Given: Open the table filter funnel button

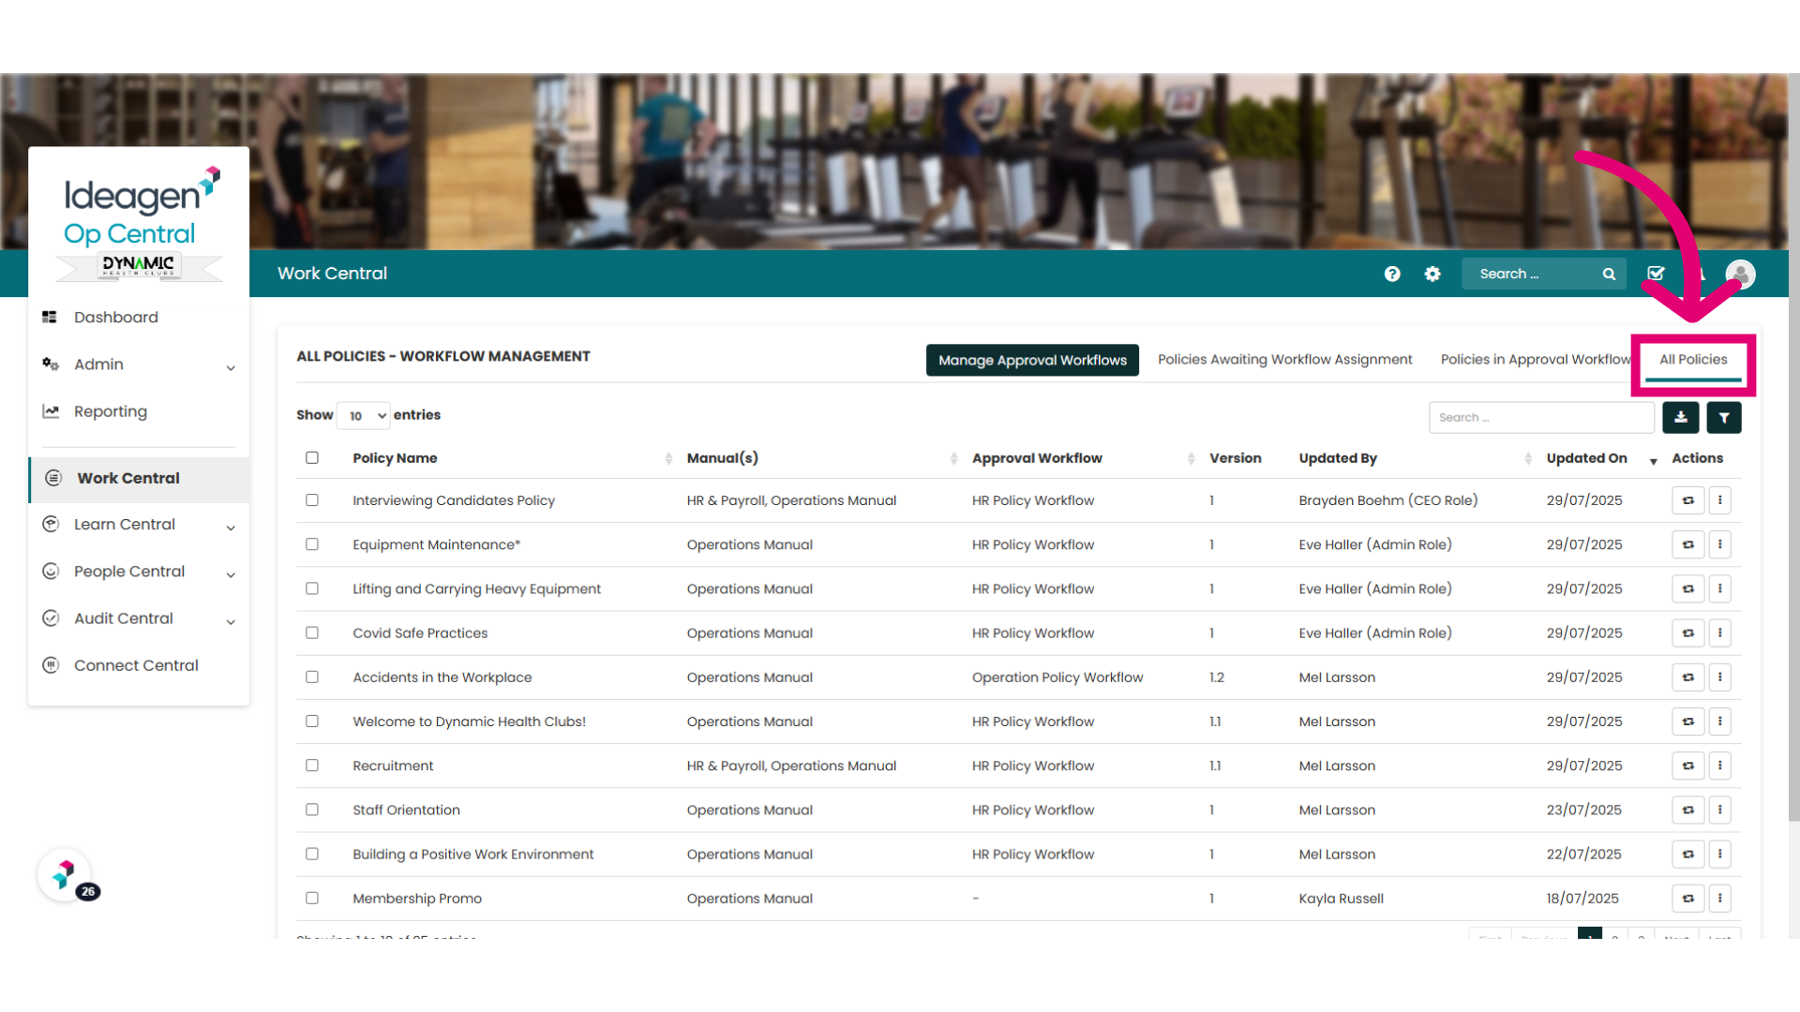Looking at the screenshot, I should coord(1724,418).
